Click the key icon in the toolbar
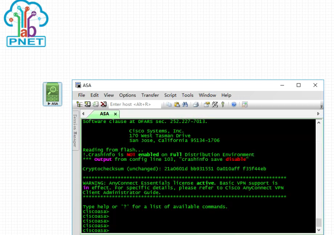 [x=223, y=104]
